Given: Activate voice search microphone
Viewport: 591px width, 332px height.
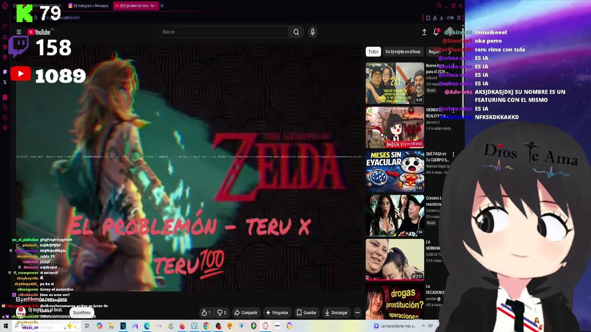Looking at the screenshot, I should pyautogui.click(x=313, y=32).
